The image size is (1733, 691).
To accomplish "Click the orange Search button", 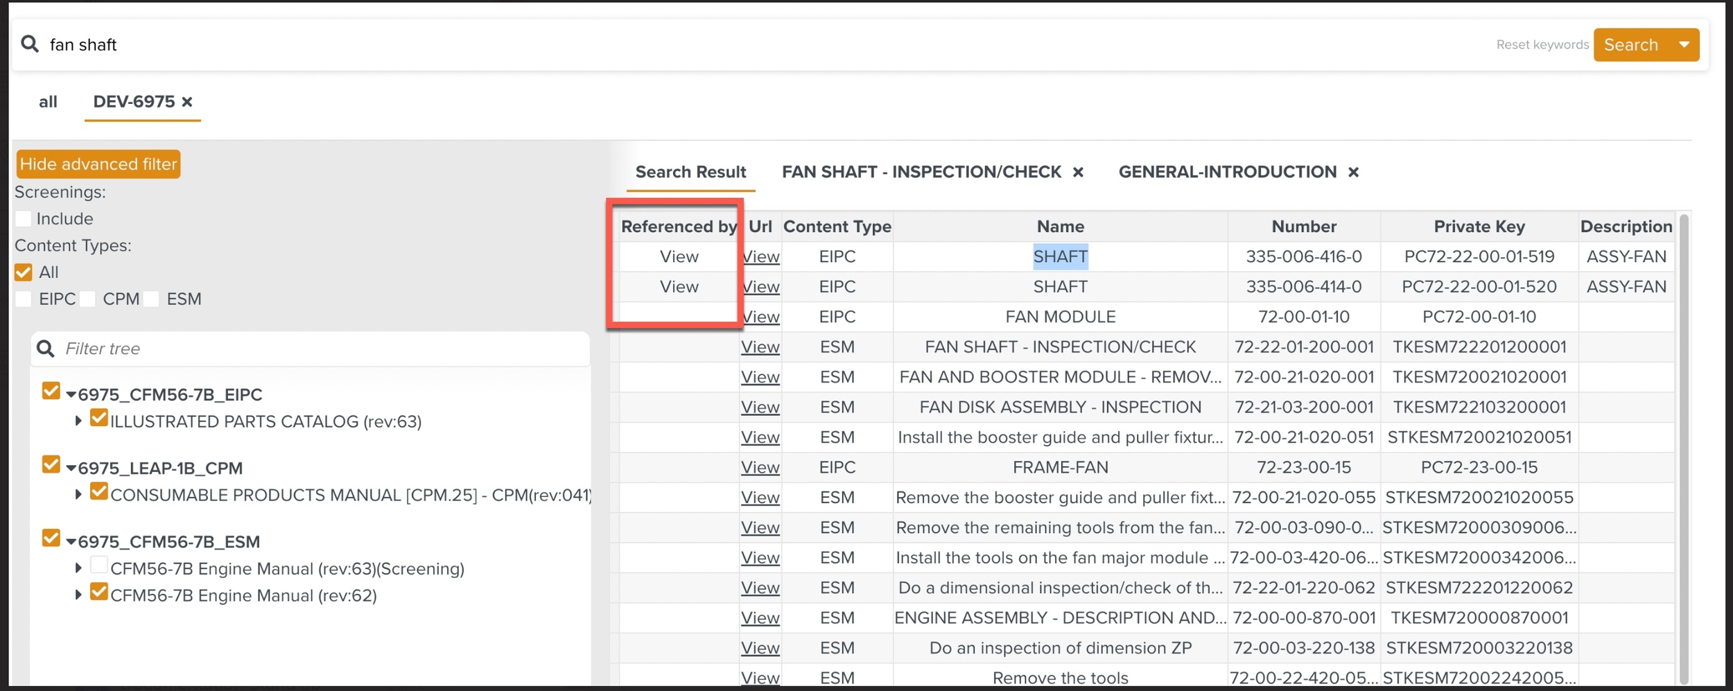I will (x=1631, y=44).
